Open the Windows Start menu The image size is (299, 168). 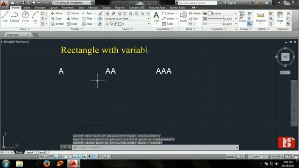(x=6, y=164)
